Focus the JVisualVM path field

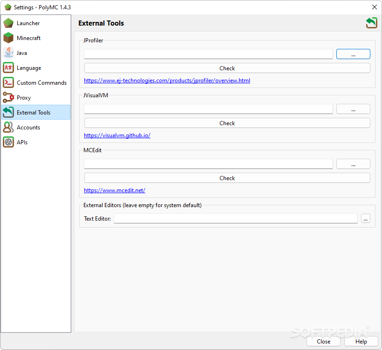pos(208,109)
